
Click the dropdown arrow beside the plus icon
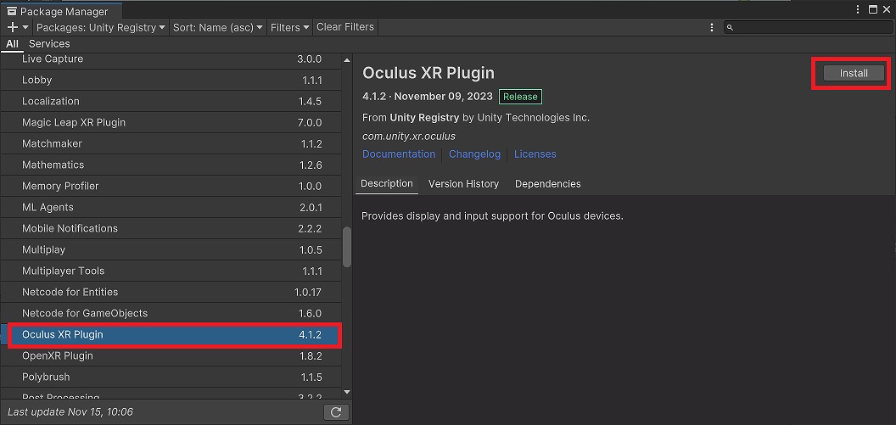click(25, 27)
